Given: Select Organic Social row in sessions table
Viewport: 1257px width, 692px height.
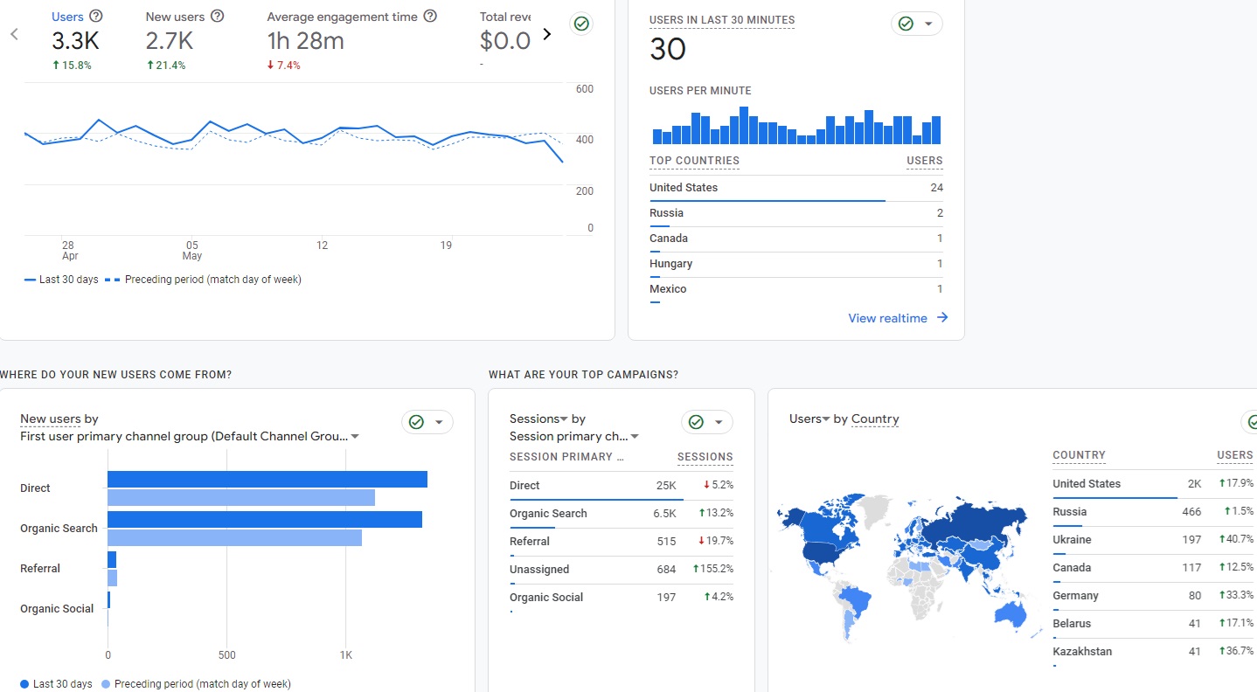Looking at the screenshot, I should (622, 598).
